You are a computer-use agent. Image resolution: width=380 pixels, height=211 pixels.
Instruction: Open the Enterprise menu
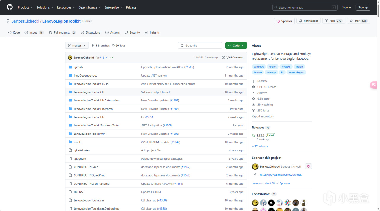(x=113, y=7)
